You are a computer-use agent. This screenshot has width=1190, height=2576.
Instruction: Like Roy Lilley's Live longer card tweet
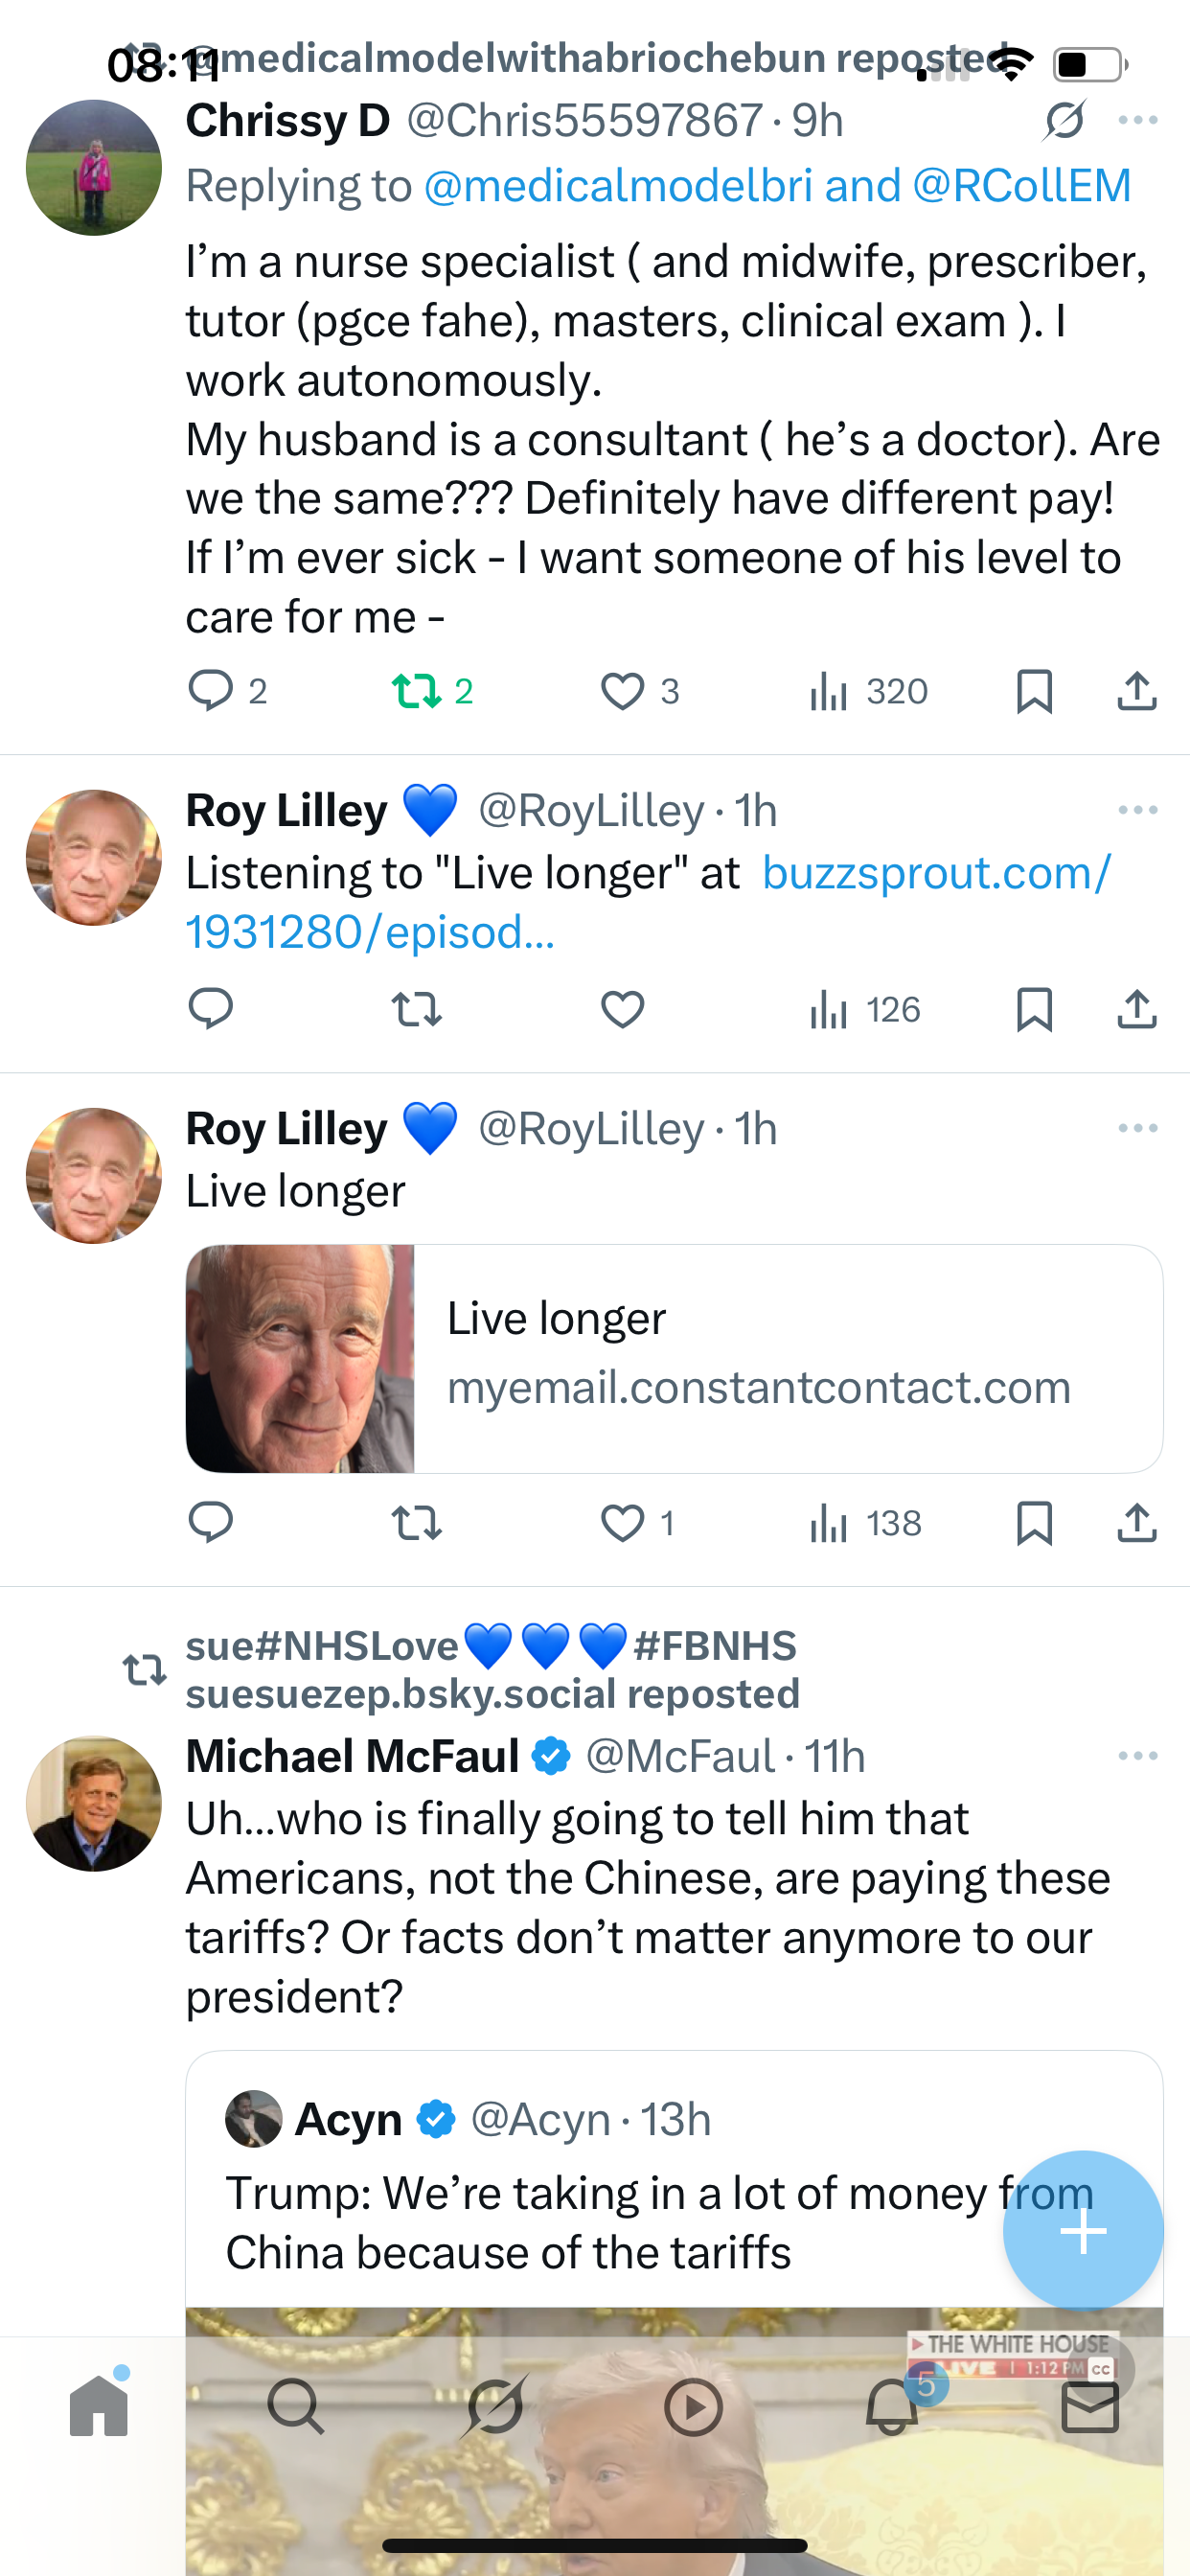[x=622, y=1523]
